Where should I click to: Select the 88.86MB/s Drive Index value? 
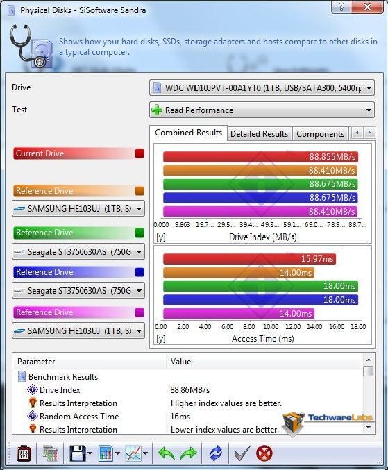point(190,390)
